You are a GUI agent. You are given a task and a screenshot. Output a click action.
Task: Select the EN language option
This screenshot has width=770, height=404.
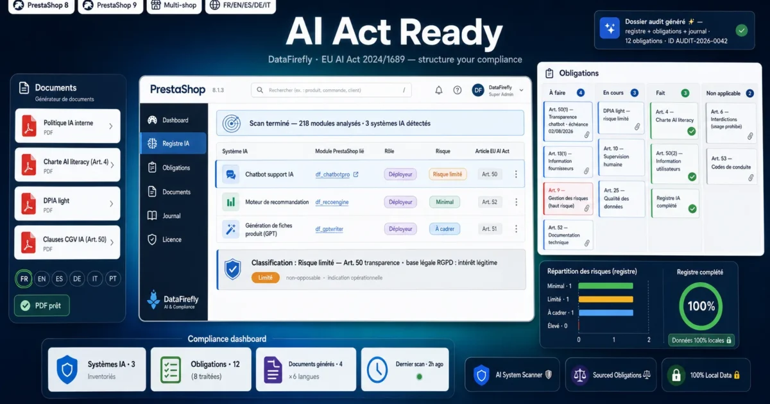pos(42,279)
